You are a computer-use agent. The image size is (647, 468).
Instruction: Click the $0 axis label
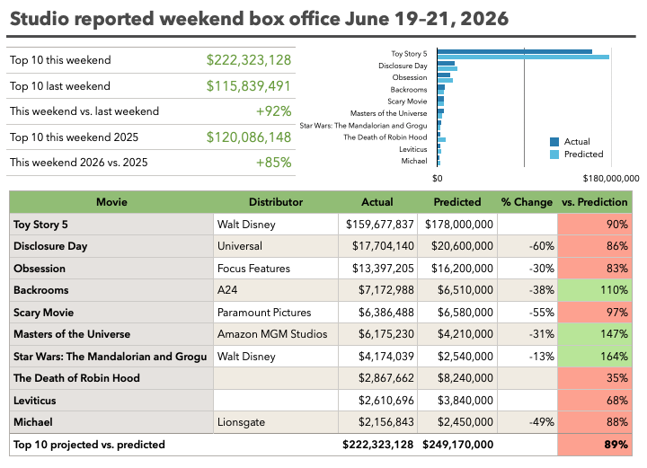point(438,179)
